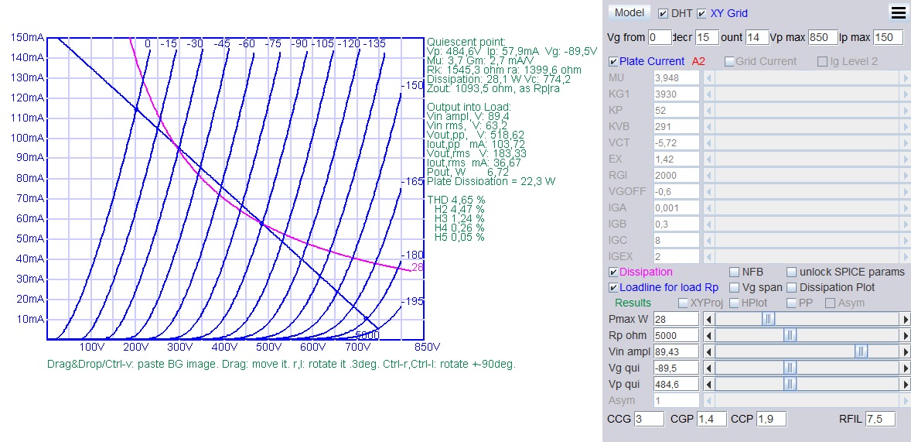Disable the XY Grid checkbox
The width and height of the screenshot is (911, 442).
pyautogui.click(x=702, y=13)
